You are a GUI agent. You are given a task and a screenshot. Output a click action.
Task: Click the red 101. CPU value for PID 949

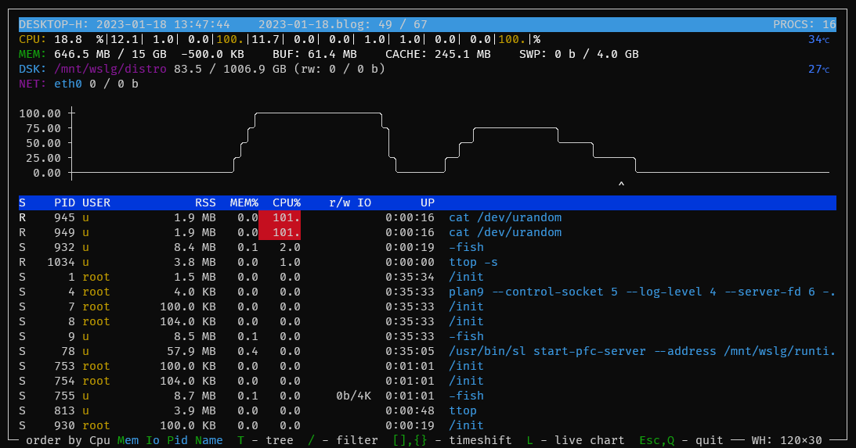pos(280,232)
